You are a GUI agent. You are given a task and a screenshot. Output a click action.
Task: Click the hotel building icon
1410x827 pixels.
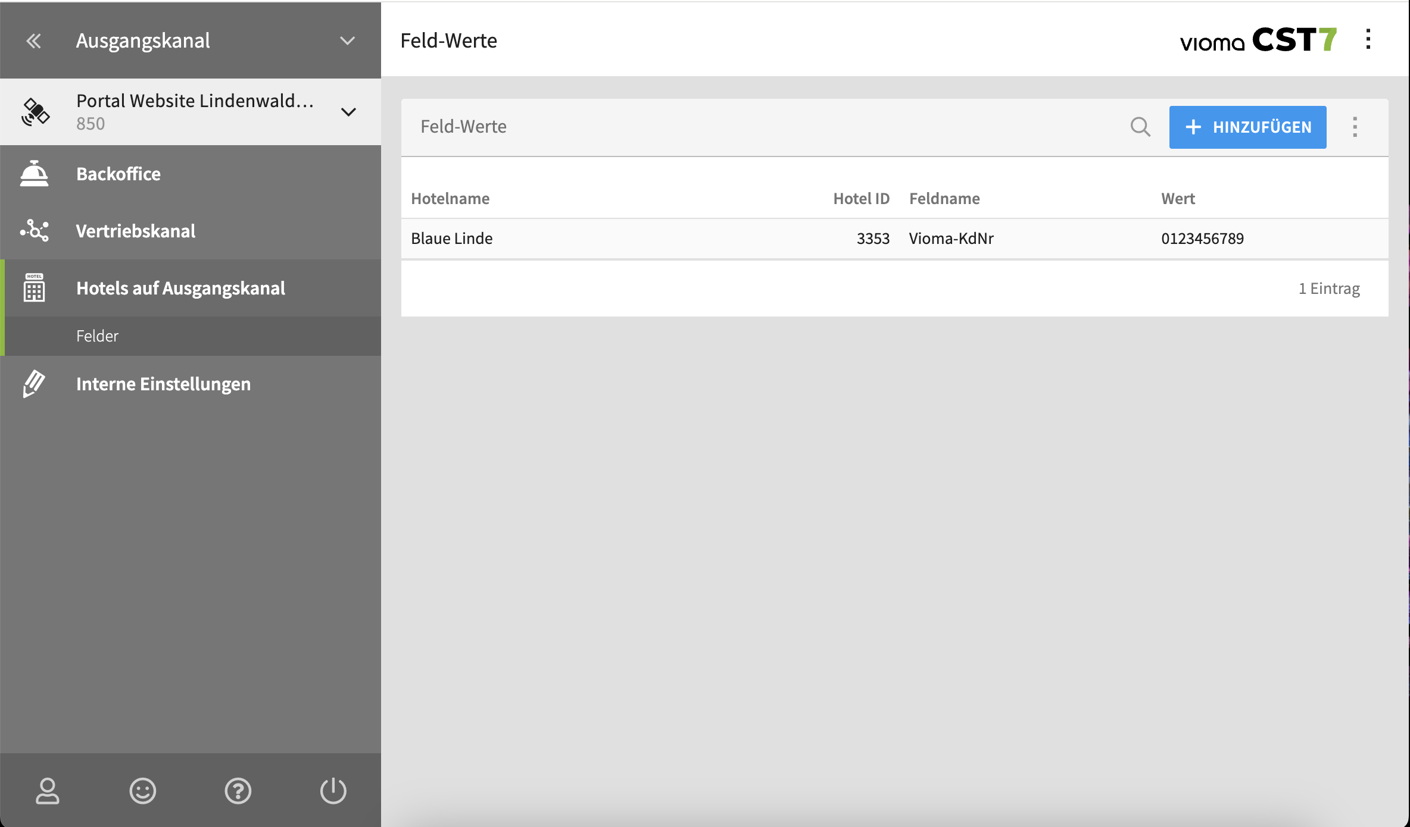pos(34,287)
